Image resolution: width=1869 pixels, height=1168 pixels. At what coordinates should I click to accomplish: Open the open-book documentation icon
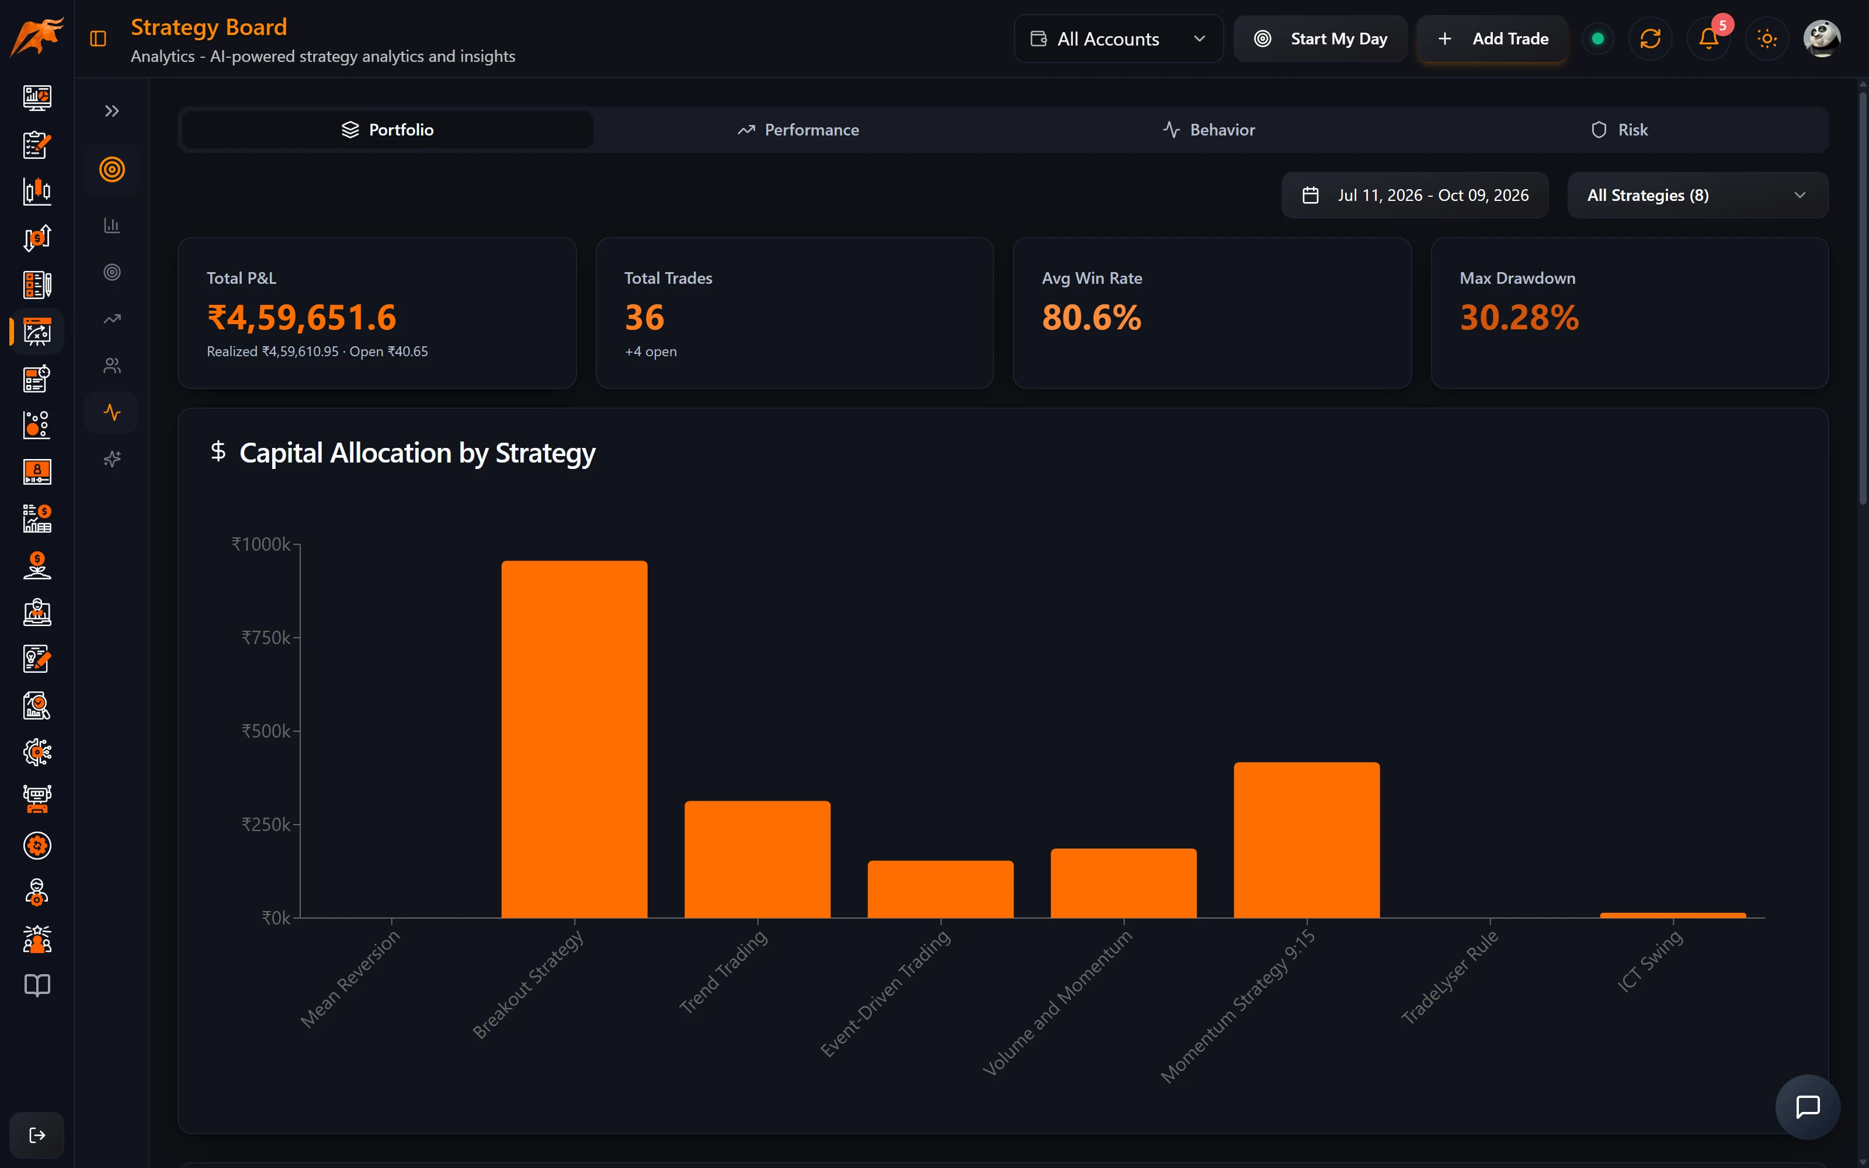(x=37, y=986)
